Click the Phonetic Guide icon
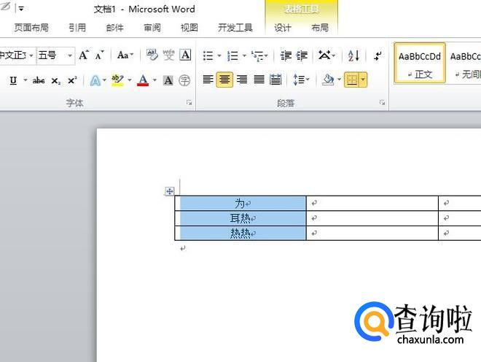This screenshot has height=362, width=481. point(168,55)
